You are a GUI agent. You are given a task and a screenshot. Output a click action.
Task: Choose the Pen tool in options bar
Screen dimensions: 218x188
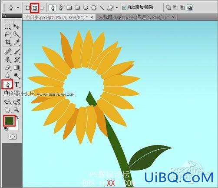pyautogui.click(x=53, y=8)
